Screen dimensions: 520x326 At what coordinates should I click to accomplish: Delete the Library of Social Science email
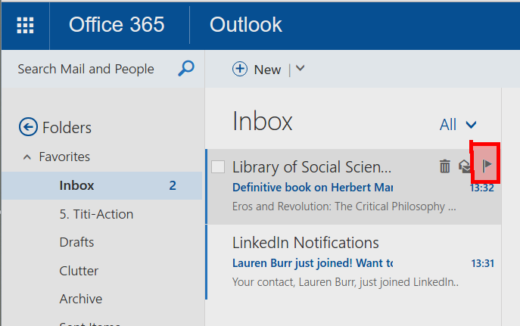tap(445, 166)
